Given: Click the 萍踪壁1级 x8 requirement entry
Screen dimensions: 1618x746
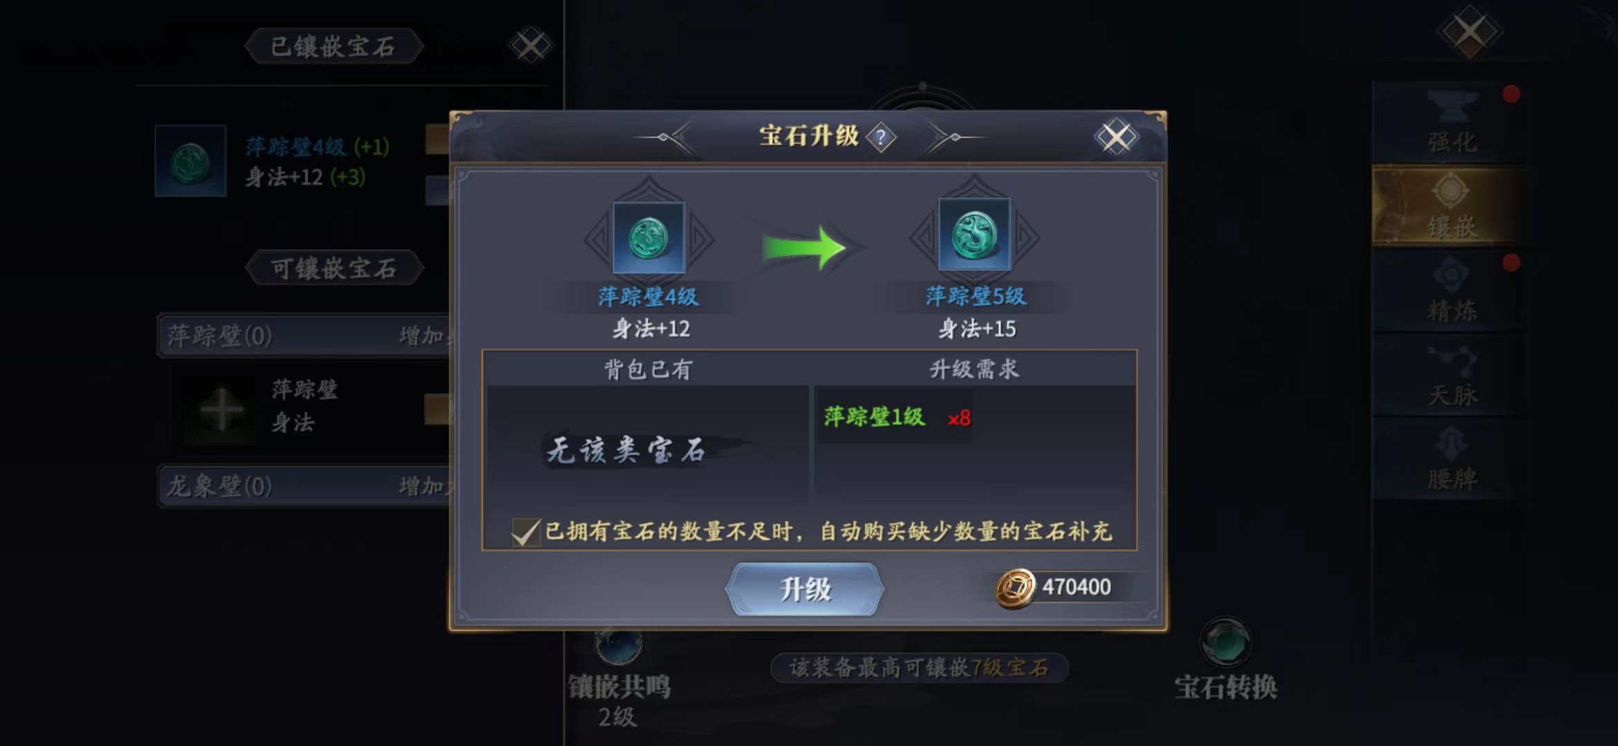Looking at the screenshot, I should tap(897, 417).
